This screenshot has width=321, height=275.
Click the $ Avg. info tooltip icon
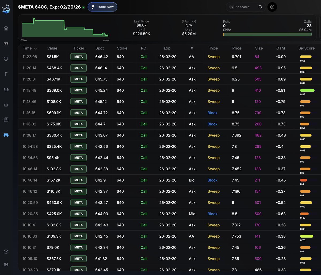[194, 21]
